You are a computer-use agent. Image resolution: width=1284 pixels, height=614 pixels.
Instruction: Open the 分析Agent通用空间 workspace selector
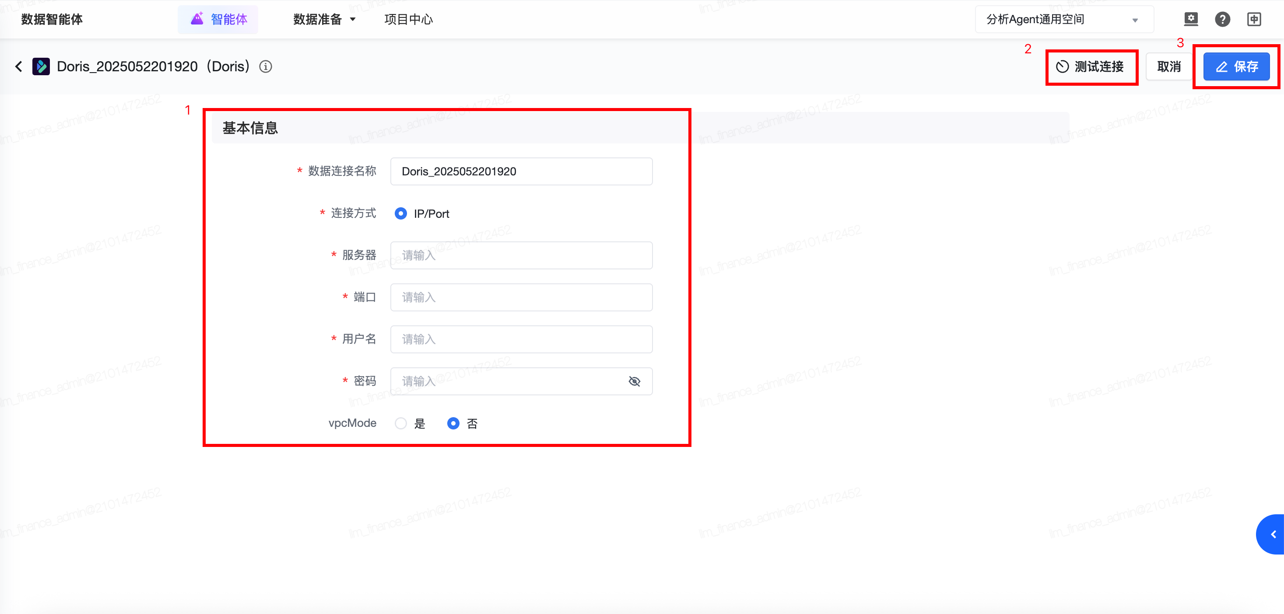1064,19
